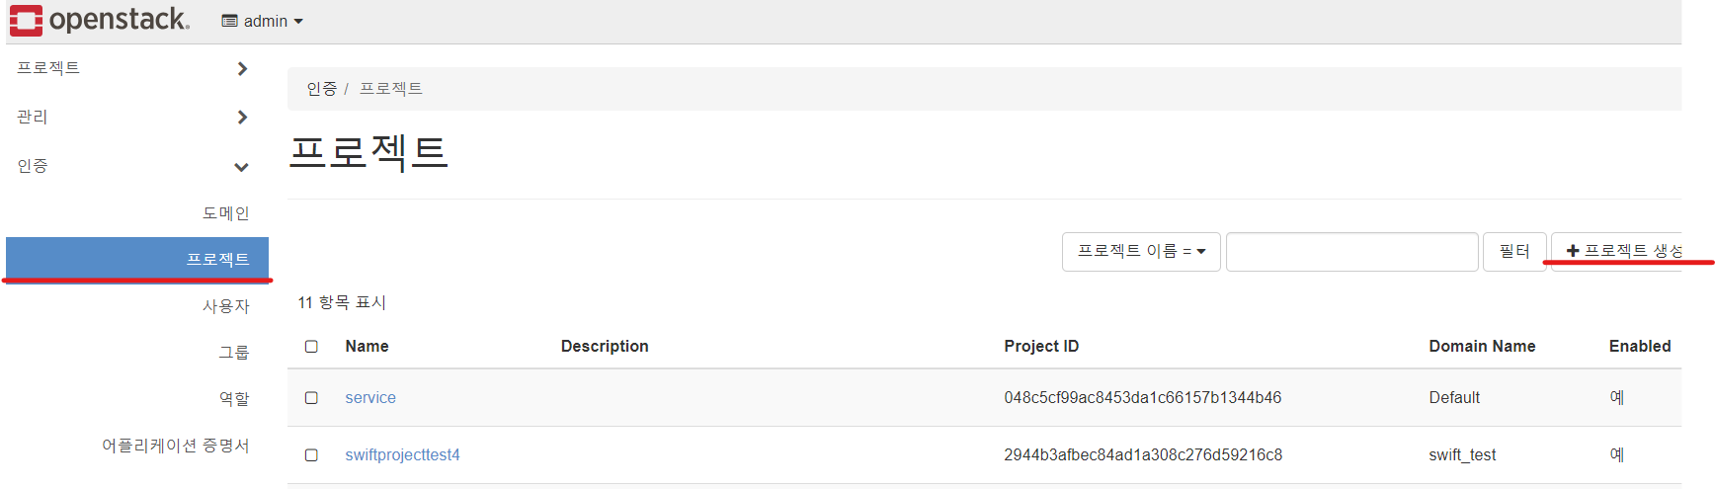1715x489 pixels.
Task: Expand the 관리 sidebar section chevron
Action: tap(242, 117)
